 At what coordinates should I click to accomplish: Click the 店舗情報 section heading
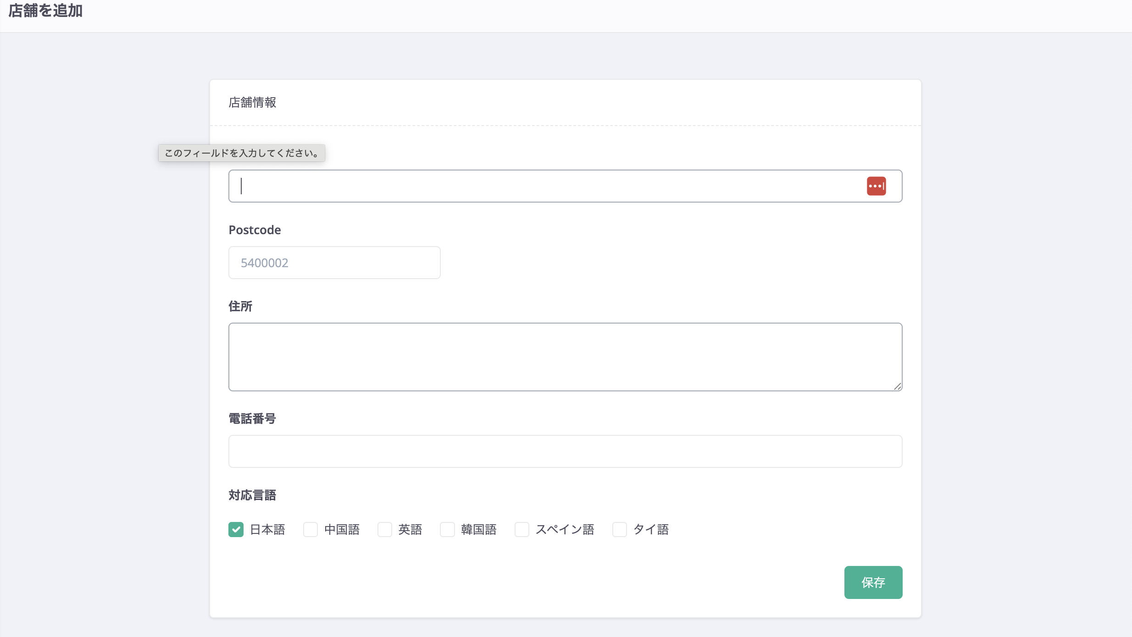click(x=252, y=102)
